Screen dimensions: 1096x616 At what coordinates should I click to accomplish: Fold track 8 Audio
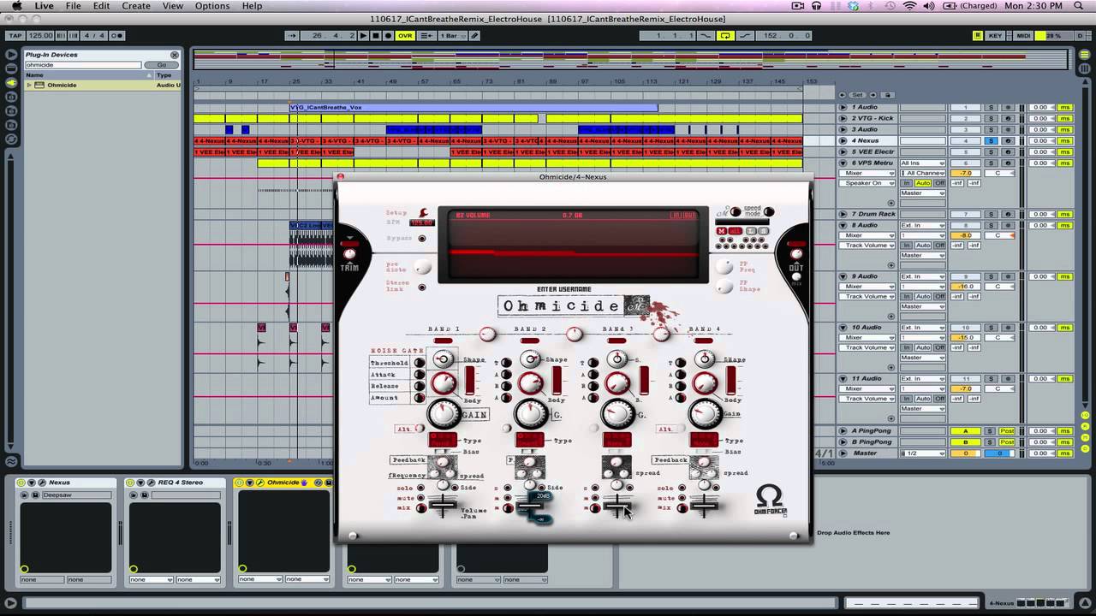[843, 225]
